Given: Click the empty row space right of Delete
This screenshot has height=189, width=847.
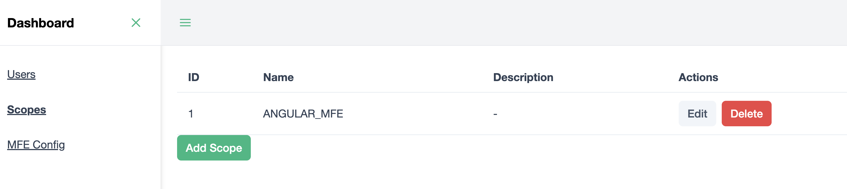Looking at the screenshot, I should coord(809,114).
